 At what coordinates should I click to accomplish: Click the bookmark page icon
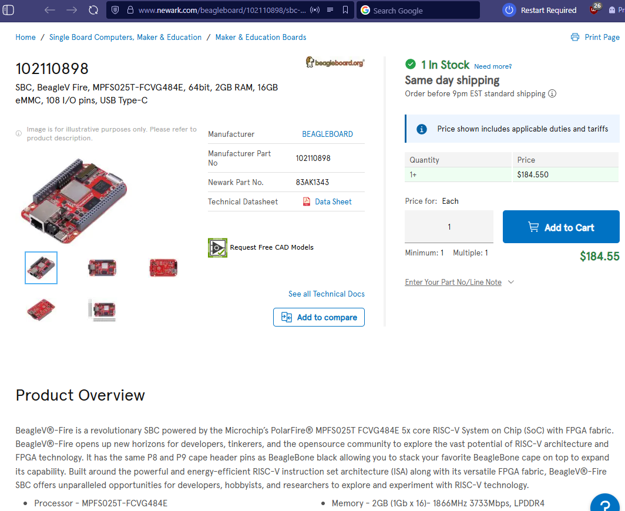[x=345, y=10]
